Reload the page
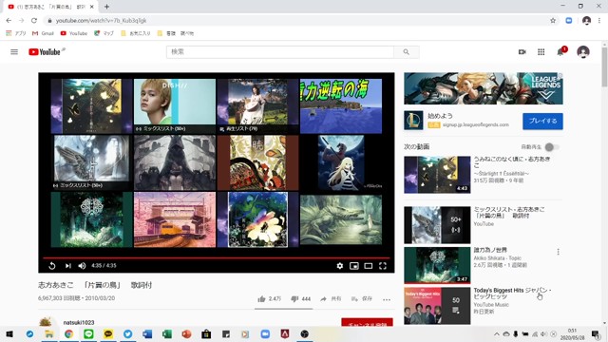This screenshot has height=342, width=608. click(34, 21)
